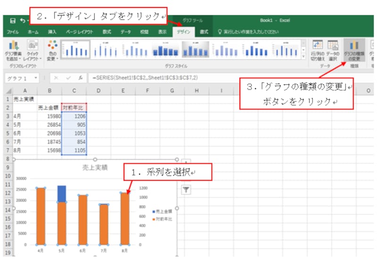This screenshot has height=259, width=377.
Task: Click cell A1 売上実績
Action: click(x=25, y=99)
